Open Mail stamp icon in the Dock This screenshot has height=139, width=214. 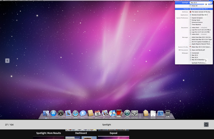68,113
